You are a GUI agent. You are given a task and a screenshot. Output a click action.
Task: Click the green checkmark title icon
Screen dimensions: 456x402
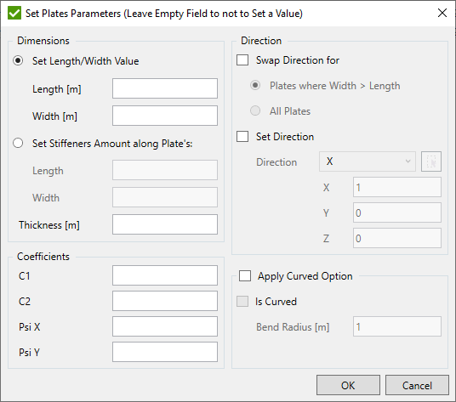click(14, 14)
